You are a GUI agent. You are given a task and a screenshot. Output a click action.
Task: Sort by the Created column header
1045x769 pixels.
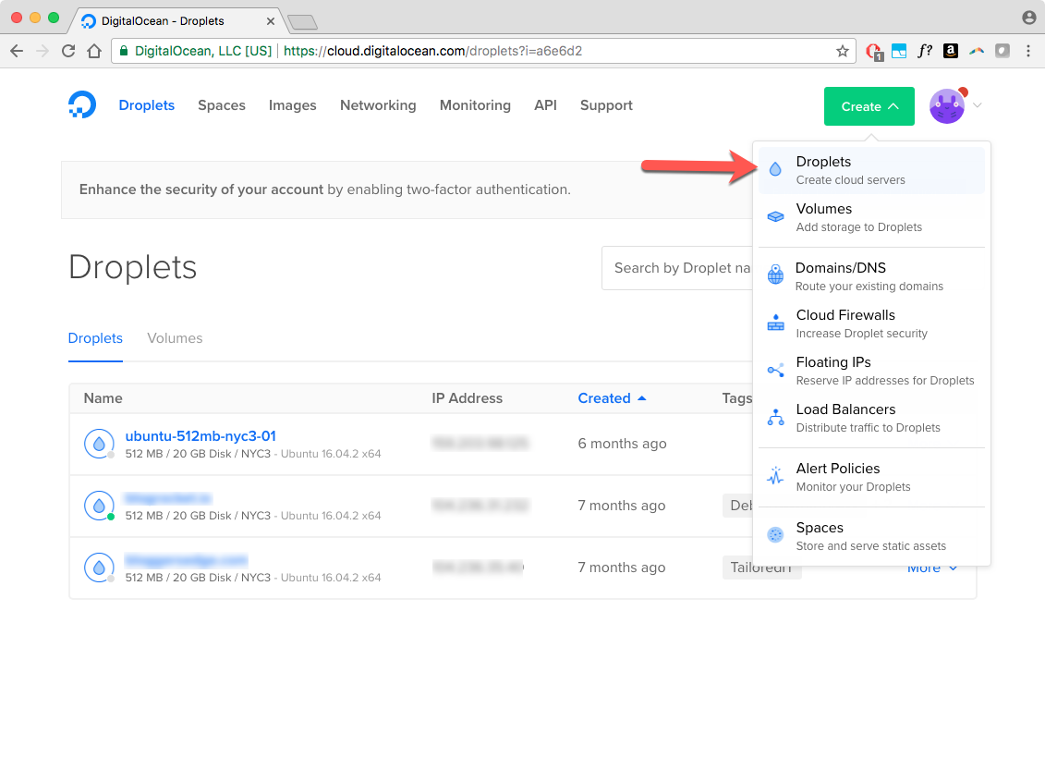click(612, 398)
